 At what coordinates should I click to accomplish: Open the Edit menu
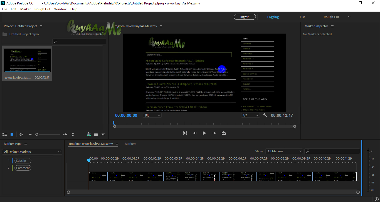pyautogui.click(x=14, y=9)
